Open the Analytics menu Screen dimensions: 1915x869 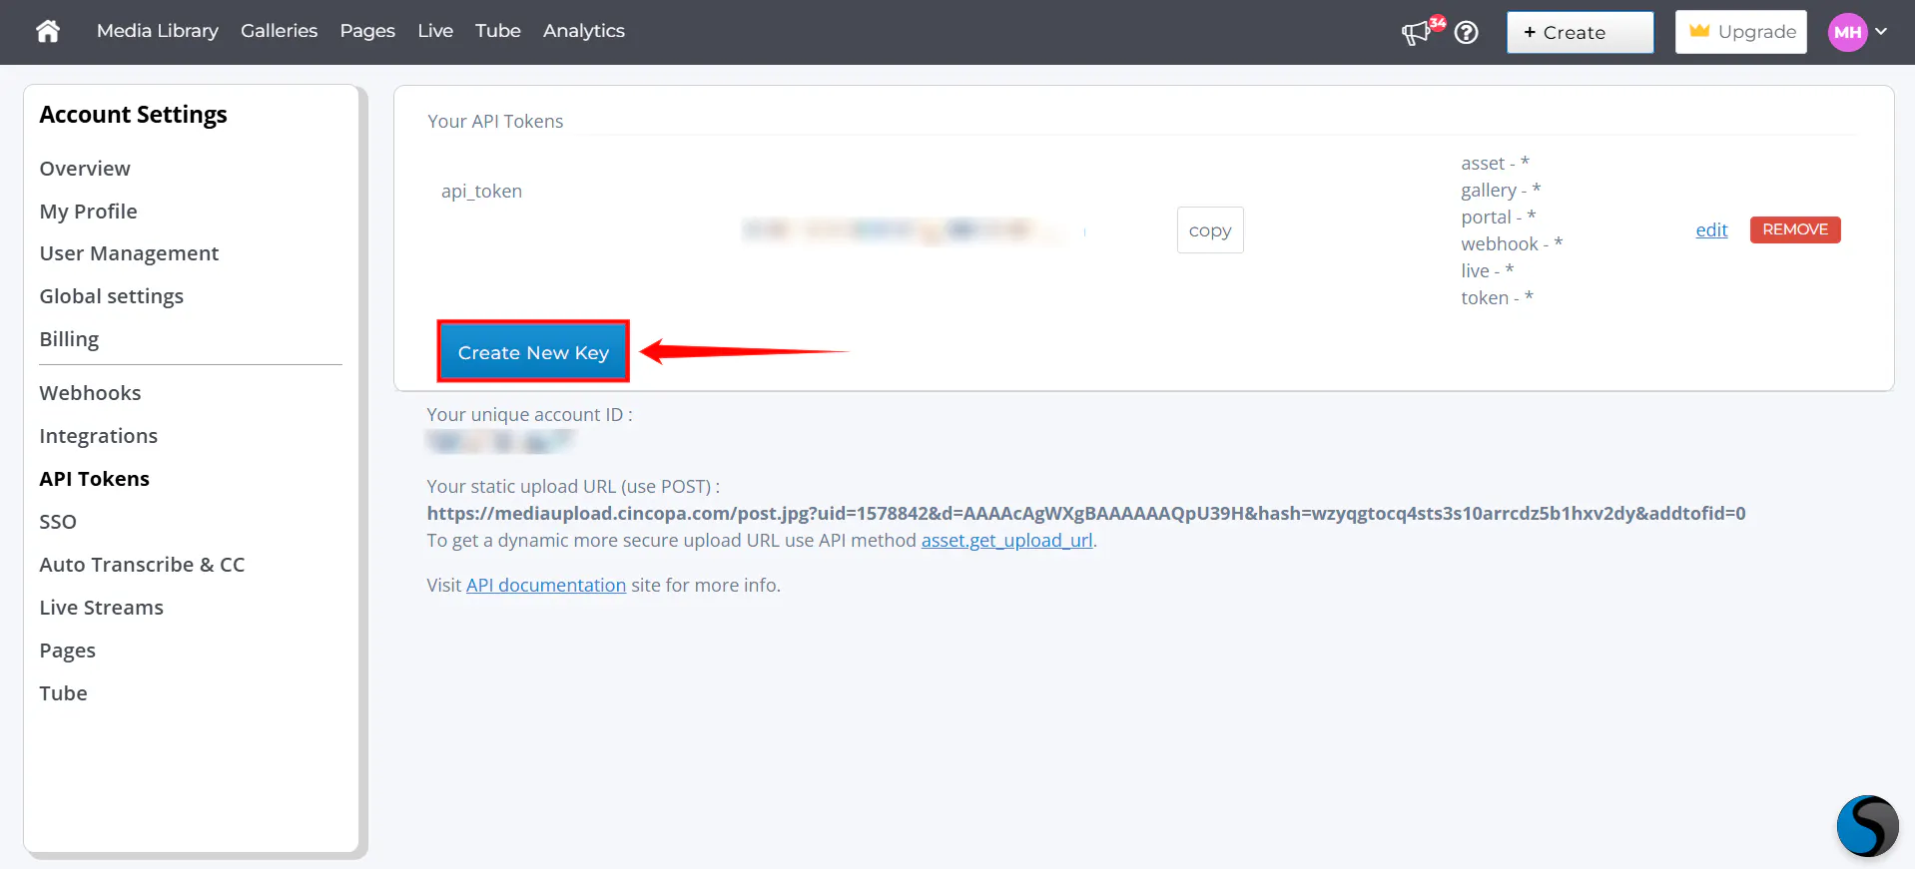[x=584, y=31]
